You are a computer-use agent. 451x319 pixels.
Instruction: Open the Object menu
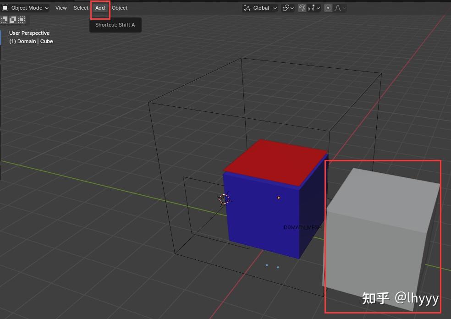click(x=120, y=8)
